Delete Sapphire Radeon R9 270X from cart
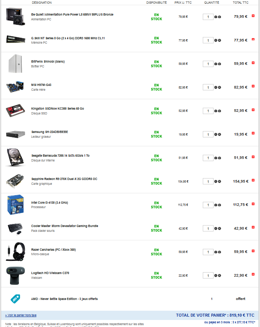This screenshot has height=327, width=260. [253, 180]
